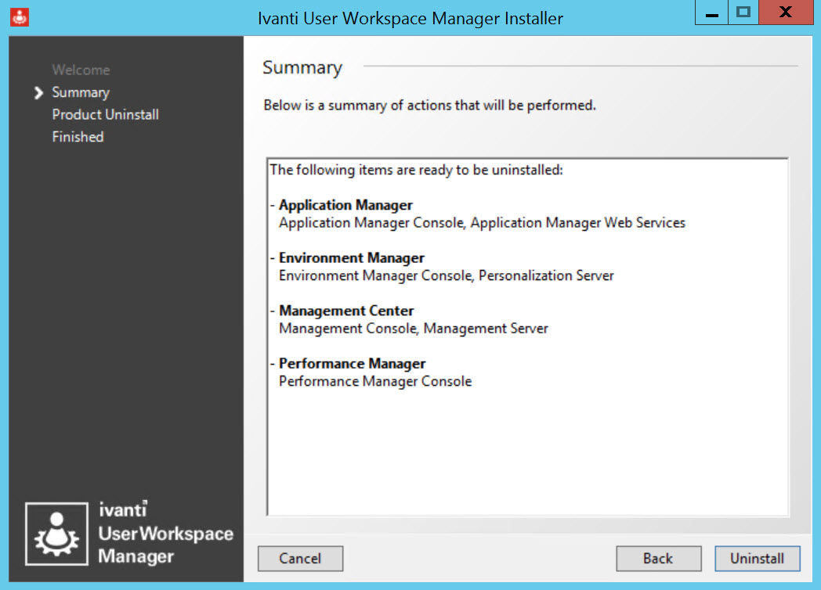This screenshot has height=590, width=821.
Task: Maximize the installer window
Action: [743, 15]
